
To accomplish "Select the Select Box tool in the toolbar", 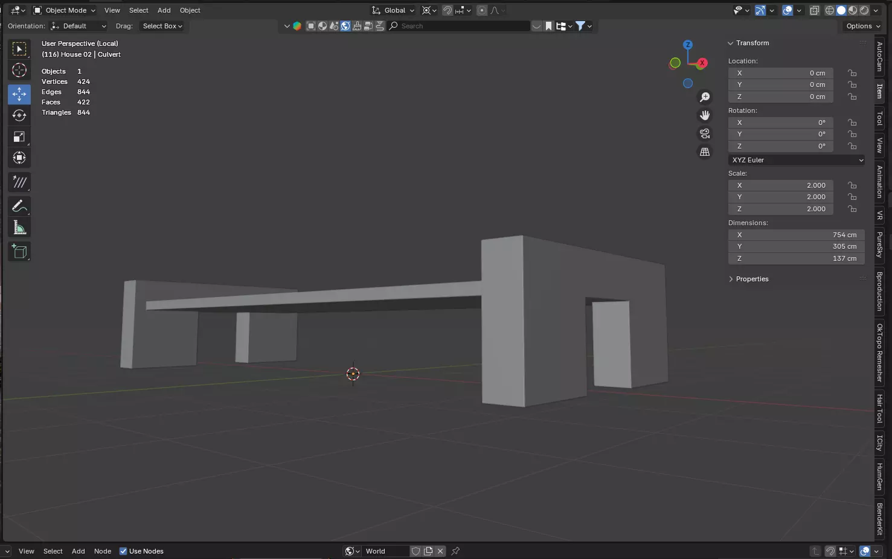I will pyautogui.click(x=19, y=49).
